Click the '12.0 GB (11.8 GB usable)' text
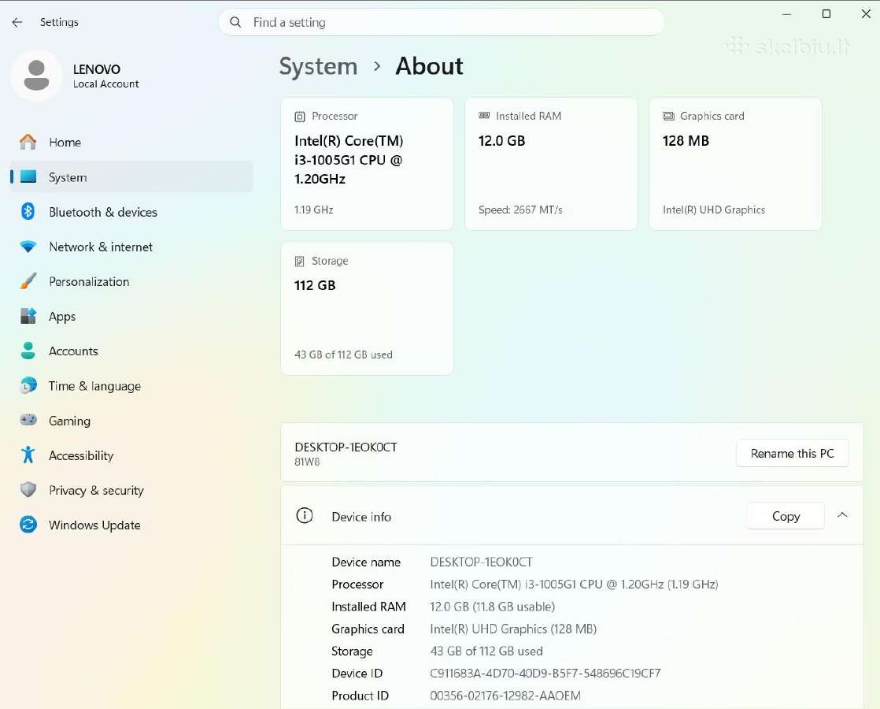The height and width of the screenshot is (709, 880). click(492, 607)
